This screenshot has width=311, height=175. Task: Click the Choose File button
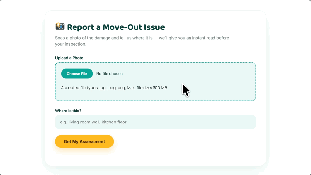(x=77, y=74)
